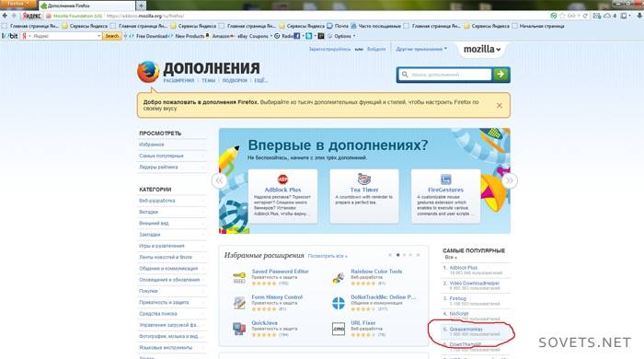
Task: Reload page with refresh icon
Action: [585, 16]
